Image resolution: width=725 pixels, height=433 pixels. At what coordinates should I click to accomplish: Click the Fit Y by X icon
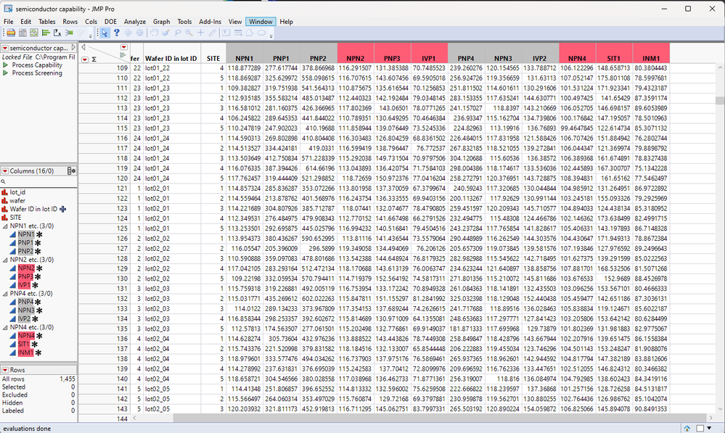57,33
